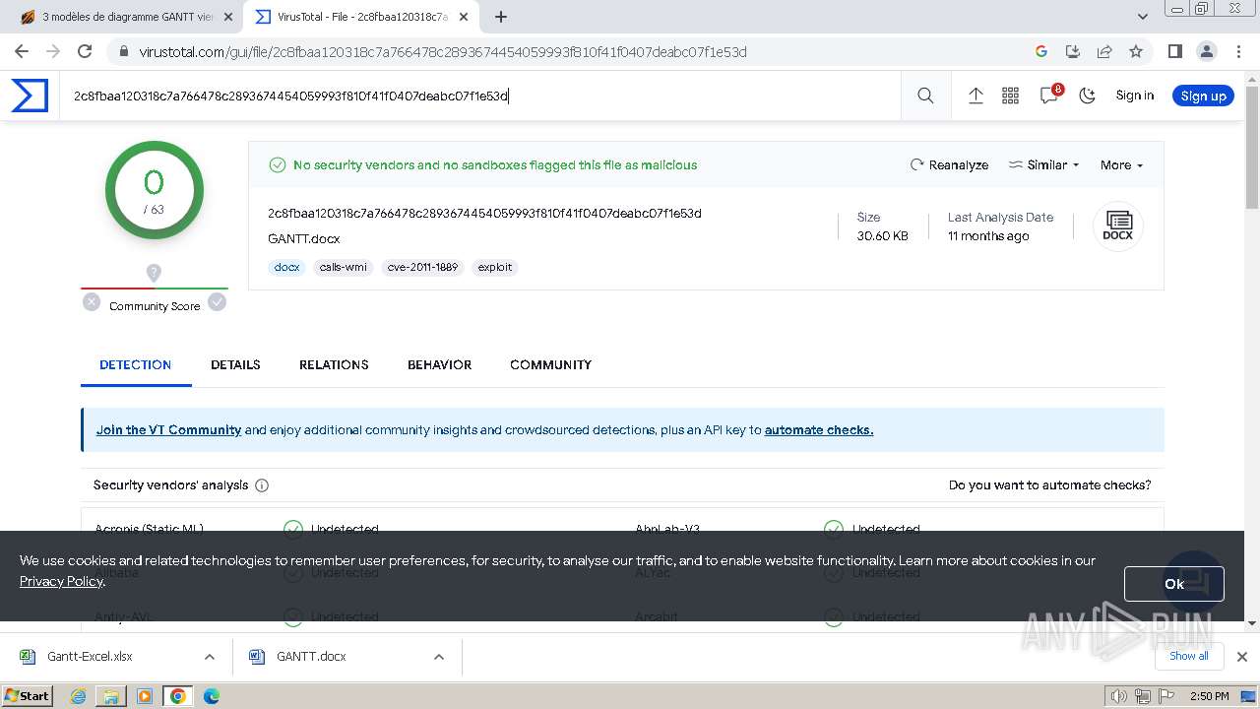
Task: Click the VirusTotal sigma logo
Action: 30,96
